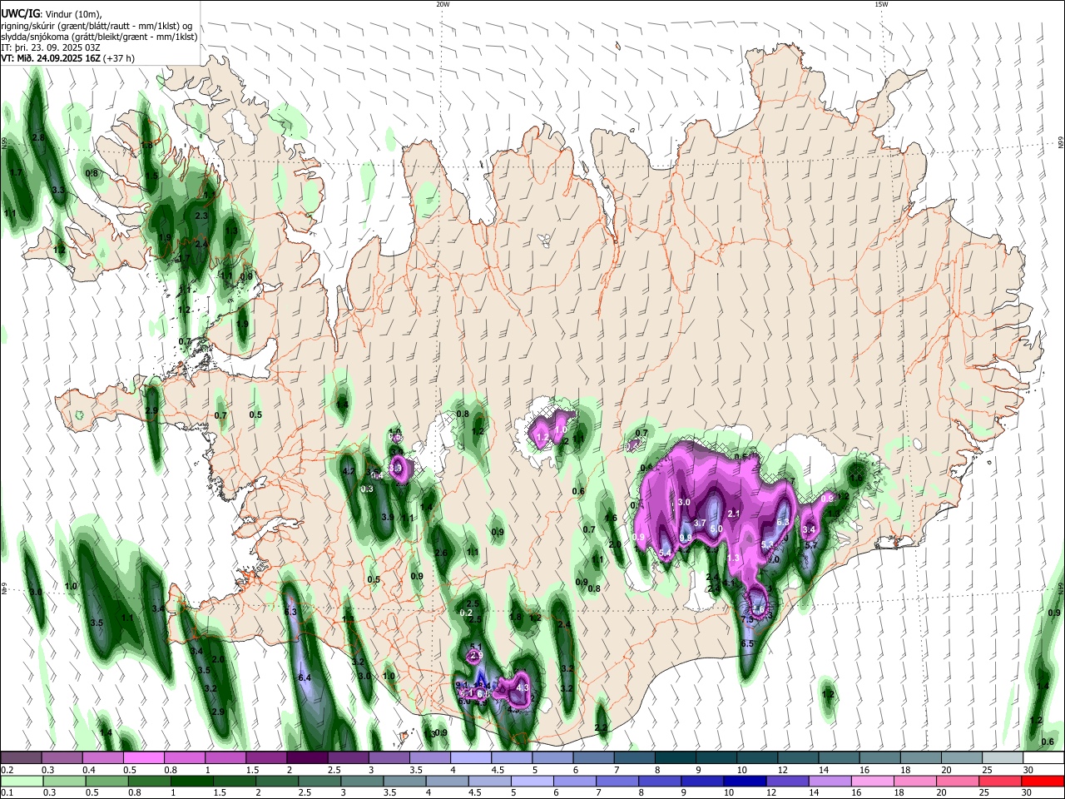
Task: Select the 'slydda/snjókoma' legend description line
Action: point(99,37)
